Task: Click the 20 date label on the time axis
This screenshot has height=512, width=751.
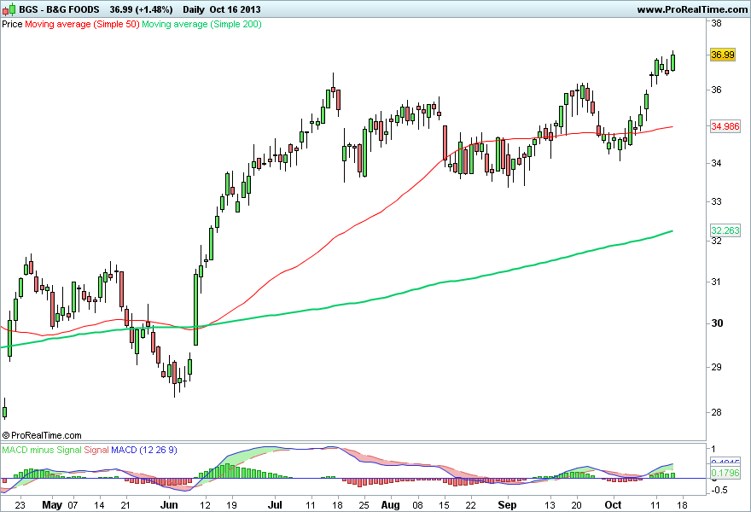Action: 577,505
